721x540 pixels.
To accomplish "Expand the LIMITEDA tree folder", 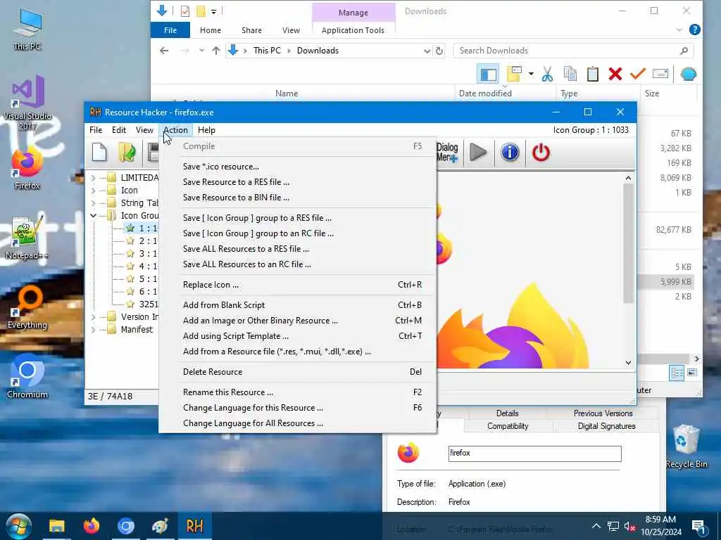I will click(x=94, y=178).
